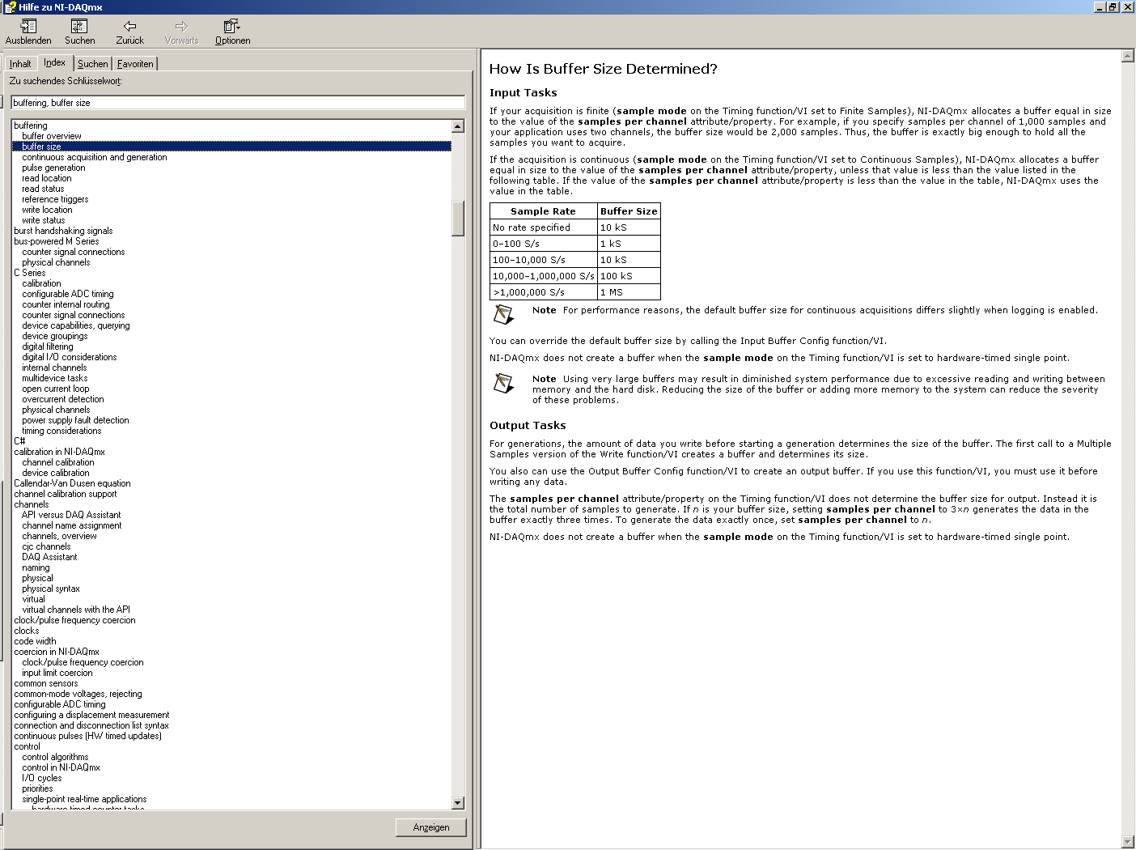Open the Optionen toolbar menu
This screenshot has width=1136, height=850.
(232, 32)
